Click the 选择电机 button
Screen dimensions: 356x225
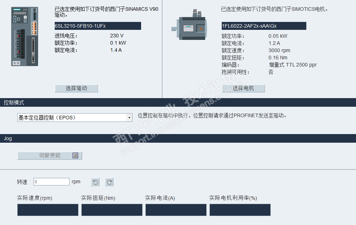click(243, 88)
